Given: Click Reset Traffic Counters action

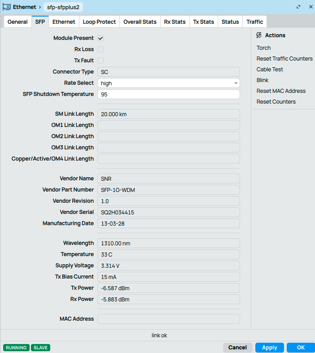Looking at the screenshot, I should 284,59.
